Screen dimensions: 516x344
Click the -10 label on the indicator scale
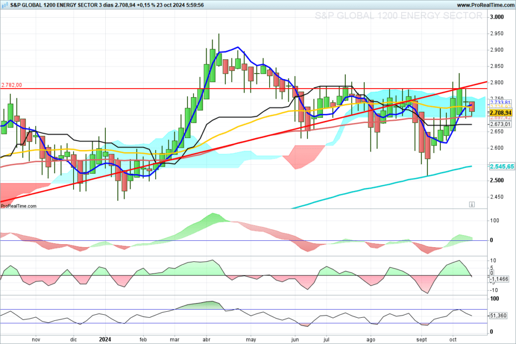[494, 291]
